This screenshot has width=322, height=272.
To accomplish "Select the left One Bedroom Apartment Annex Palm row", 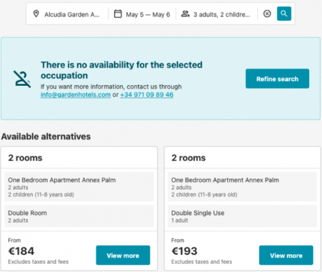I will [79, 187].
